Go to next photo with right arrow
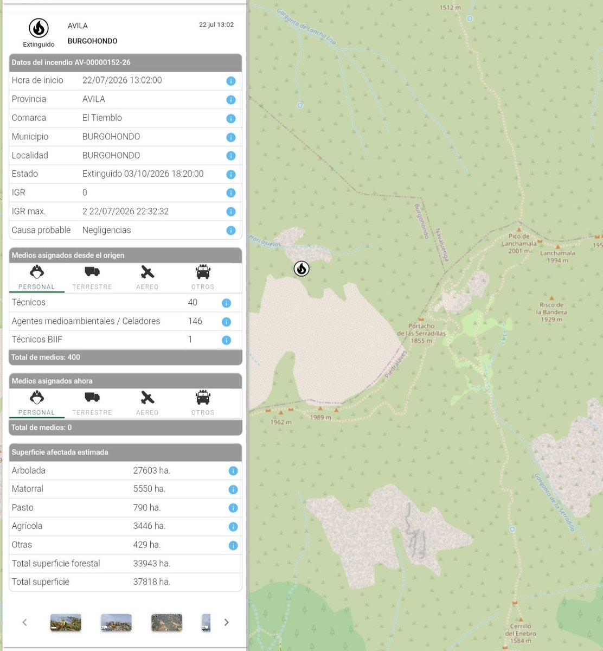This screenshot has width=603, height=651. pyautogui.click(x=227, y=622)
